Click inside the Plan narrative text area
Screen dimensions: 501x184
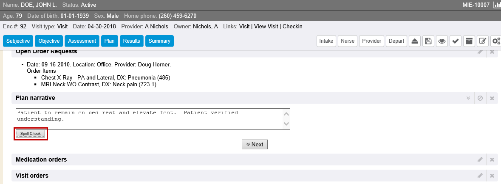(x=149, y=119)
